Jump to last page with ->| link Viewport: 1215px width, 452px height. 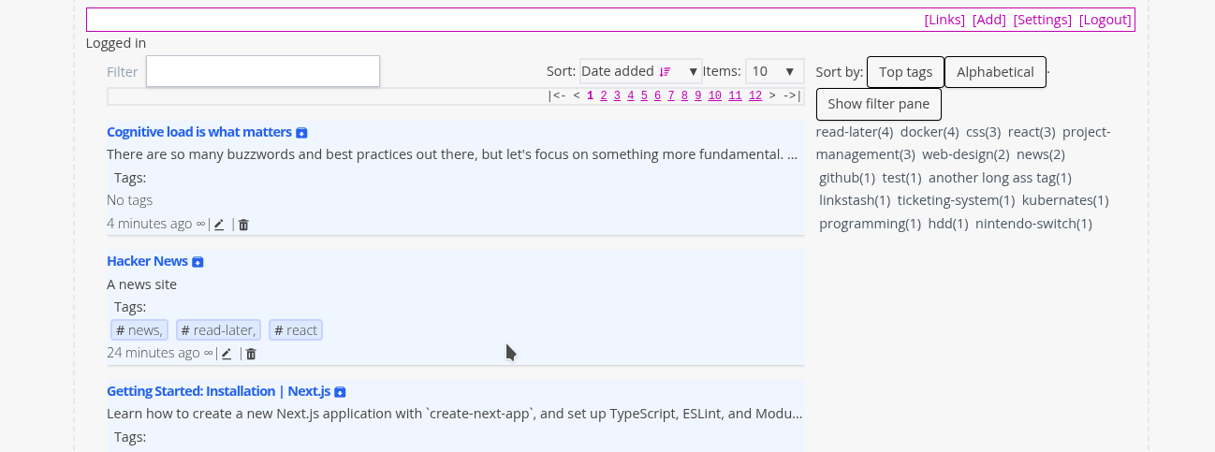[x=792, y=95]
